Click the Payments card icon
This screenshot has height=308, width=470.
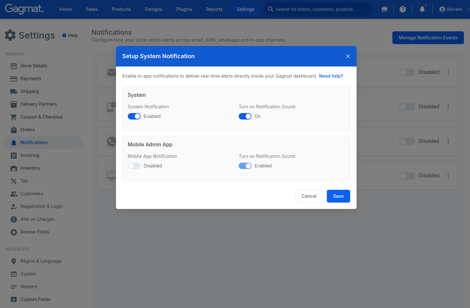tap(14, 79)
